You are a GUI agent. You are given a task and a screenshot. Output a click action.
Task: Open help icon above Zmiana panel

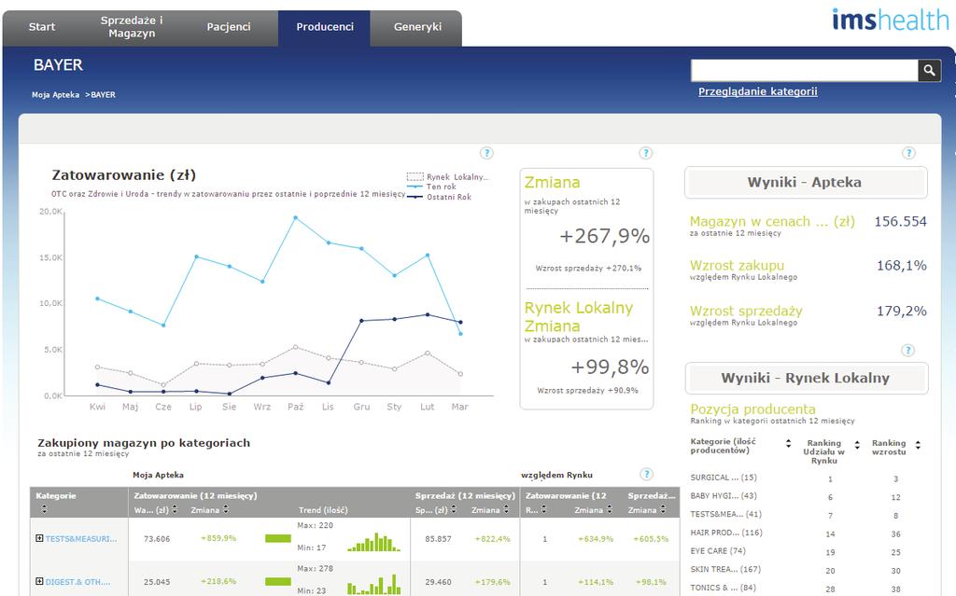(646, 153)
